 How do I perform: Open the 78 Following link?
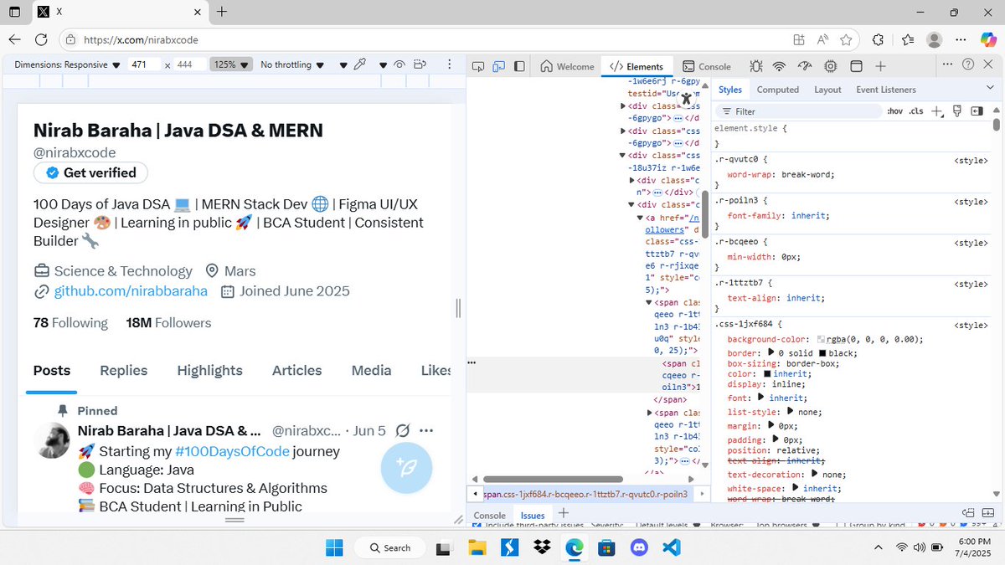click(70, 323)
